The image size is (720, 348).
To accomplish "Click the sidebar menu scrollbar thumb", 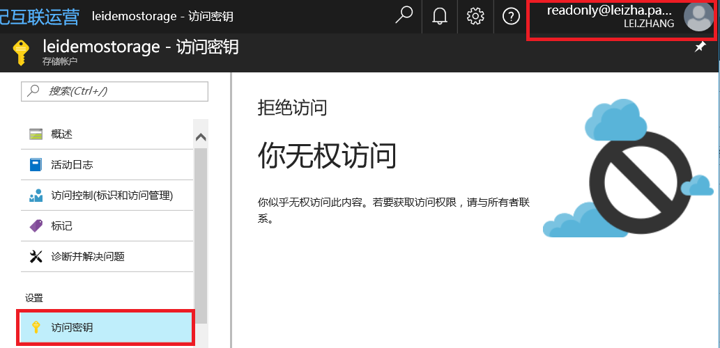I will pyautogui.click(x=201, y=236).
